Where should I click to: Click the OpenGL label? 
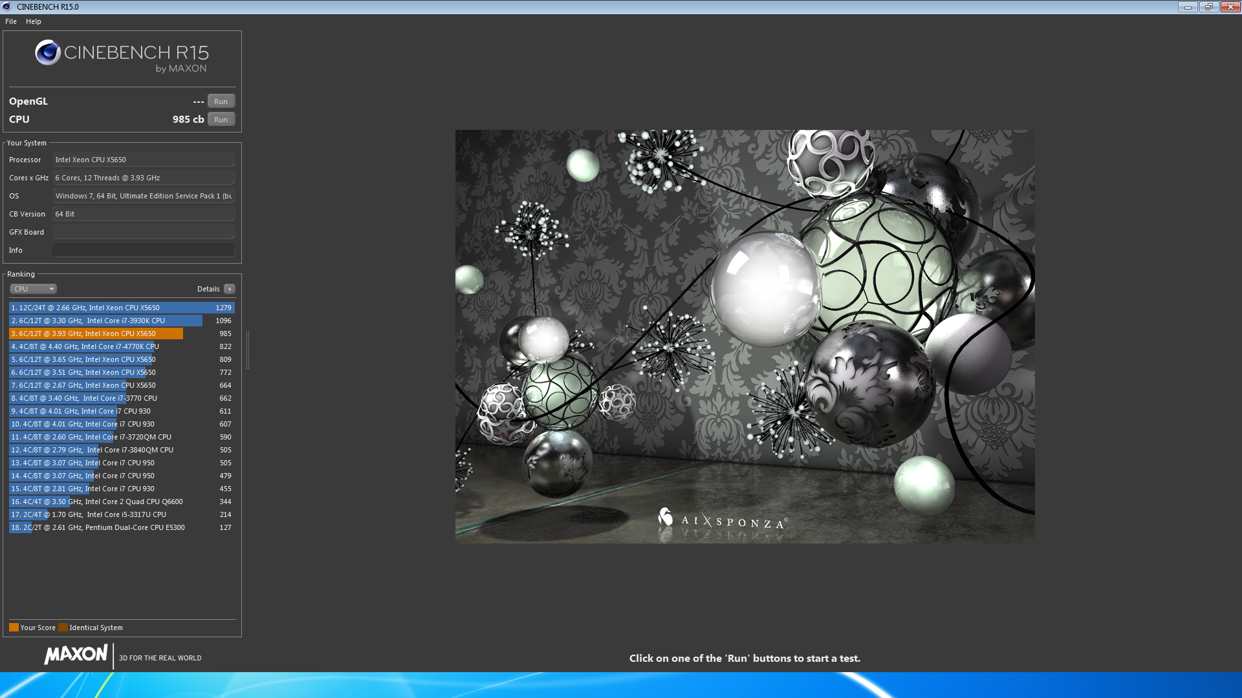point(28,101)
